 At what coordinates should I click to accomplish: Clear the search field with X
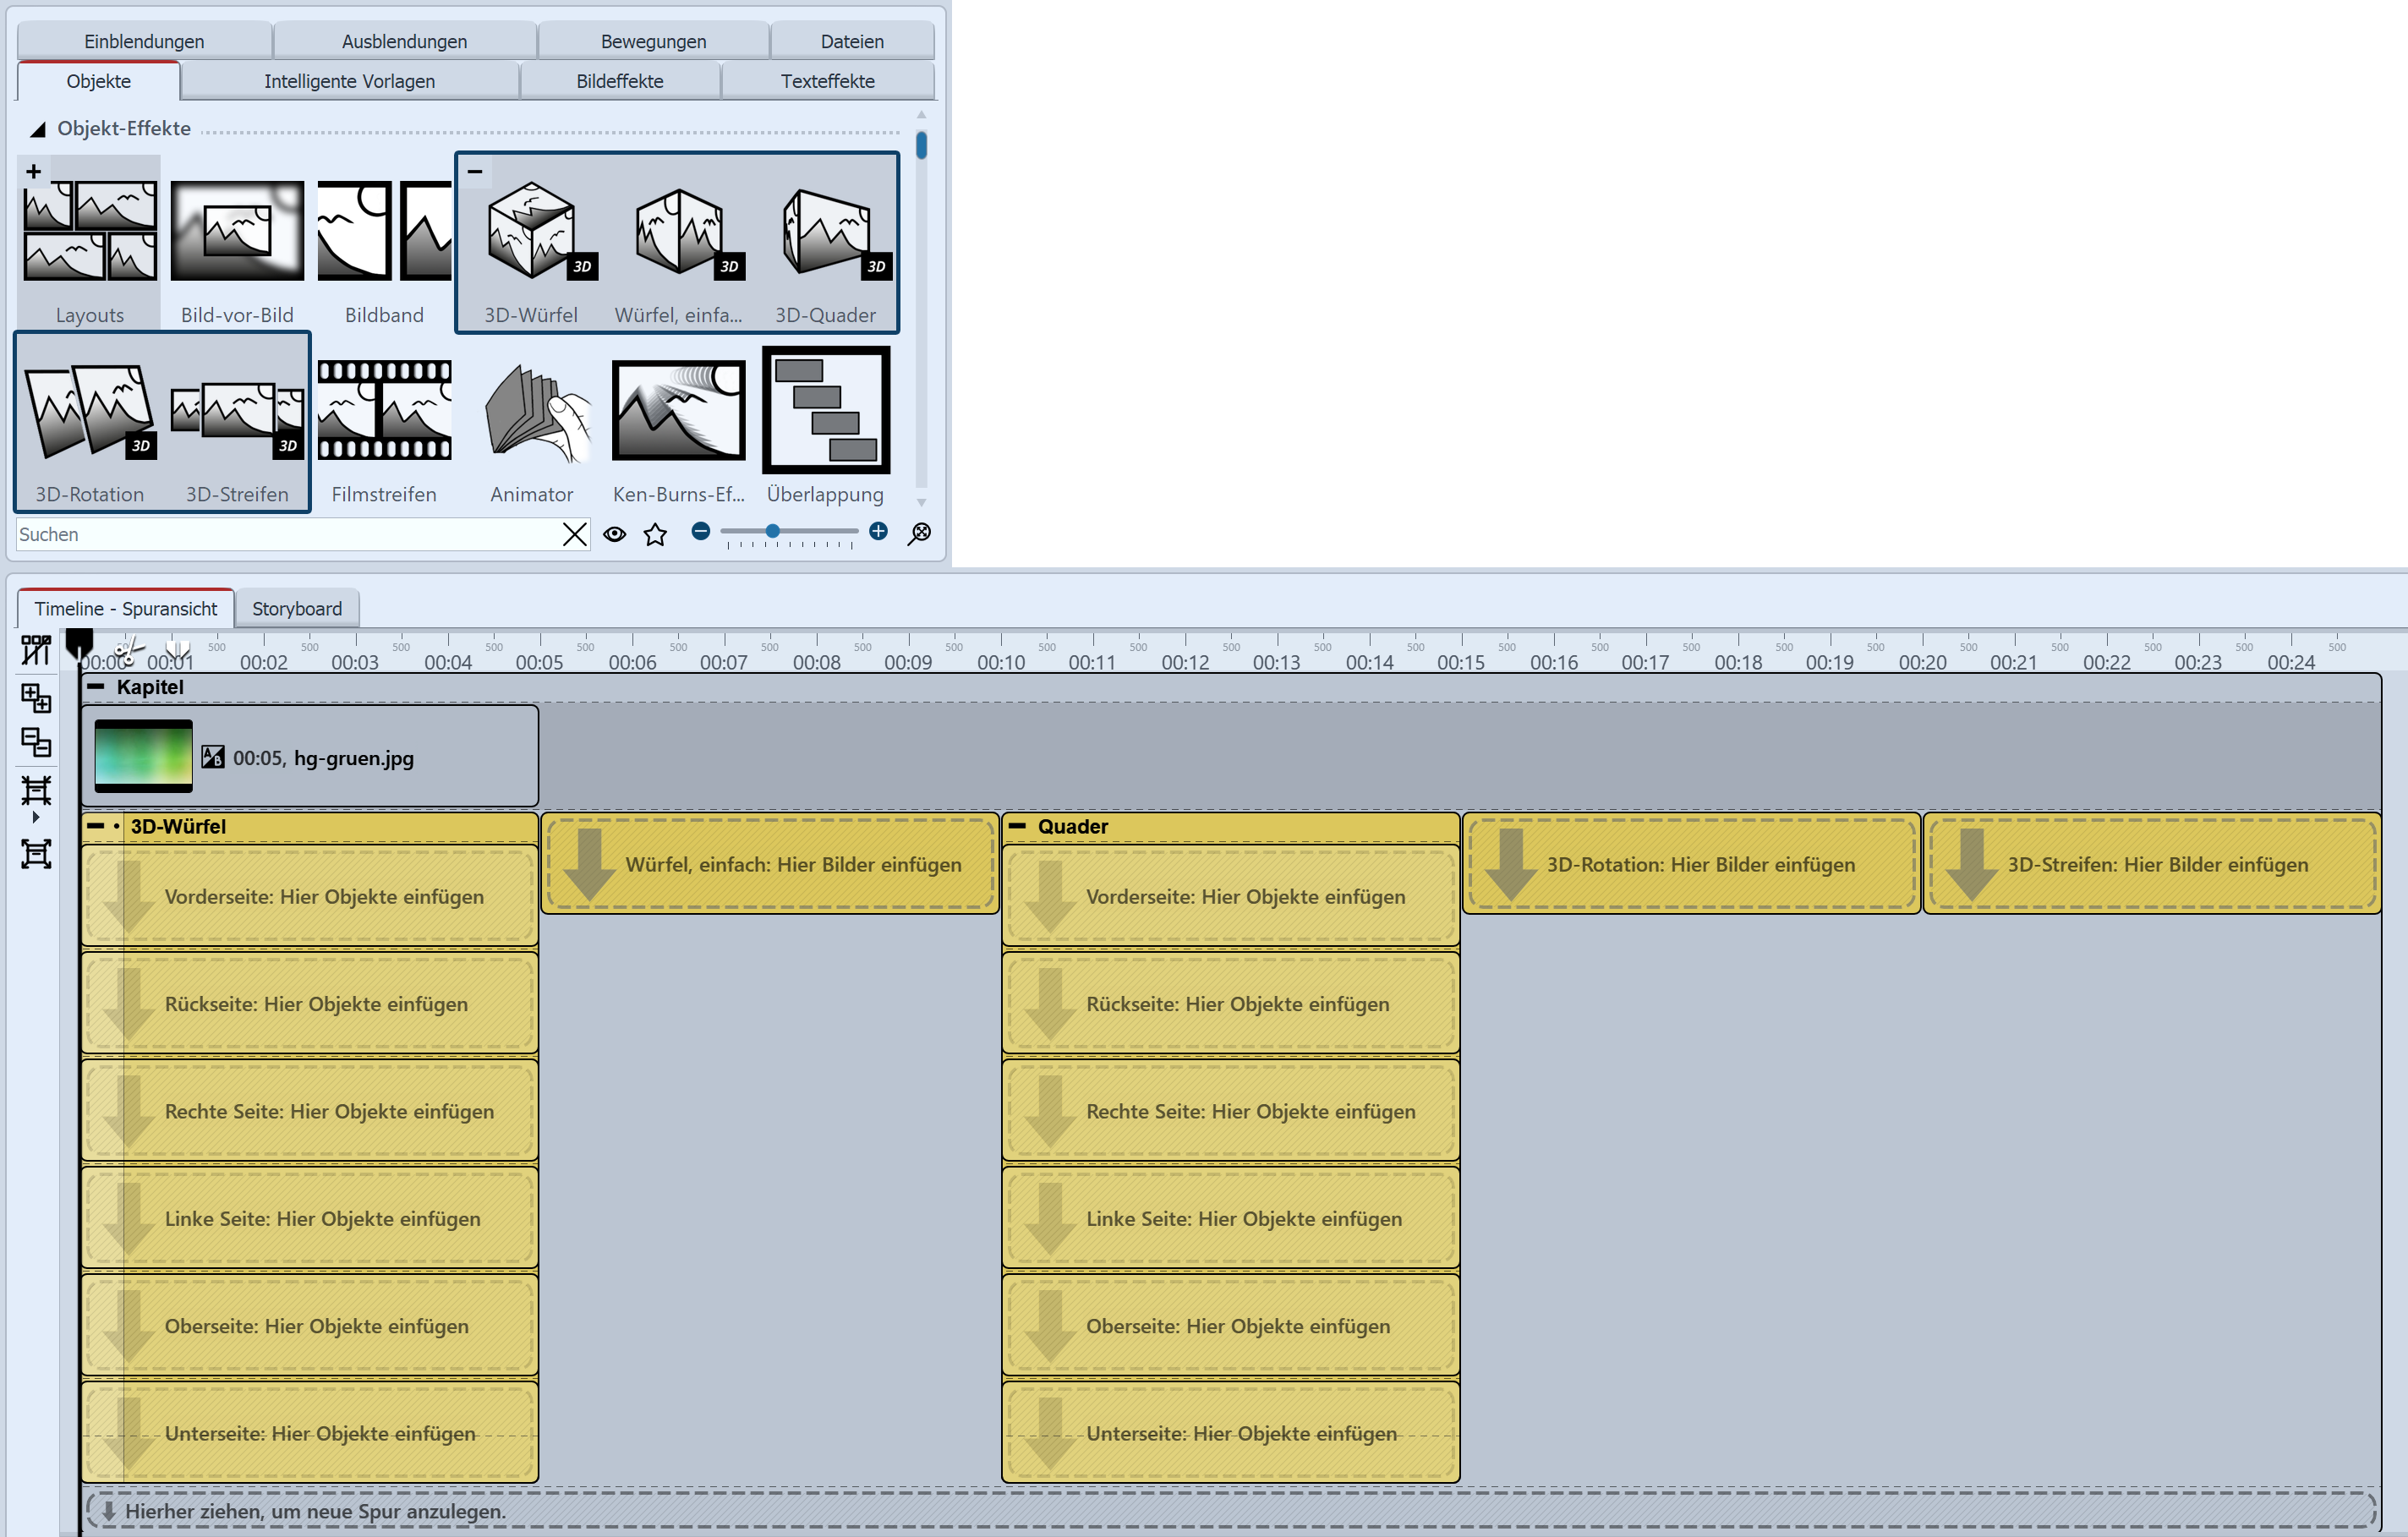tap(575, 535)
